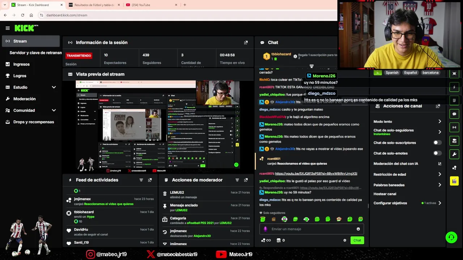
Task: Focus the Enviar un mensaje input
Action: click(311, 229)
